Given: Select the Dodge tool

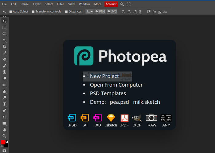Looking at the screenshot, I should [4, 98].
